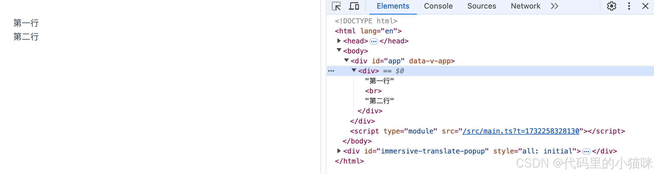The width and height of the screenshot is (654, 174).
Task: Select the html lang="en" node
Action: pyautogui.click(x=368, y=31)
